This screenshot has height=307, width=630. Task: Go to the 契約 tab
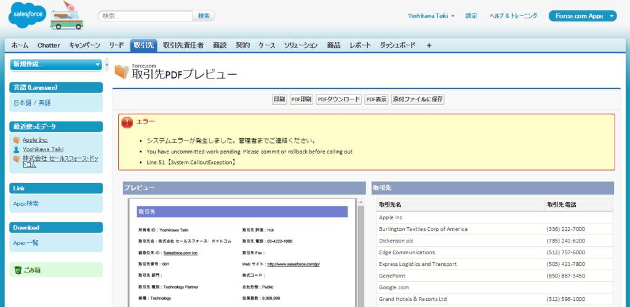[x=242, y=45]
